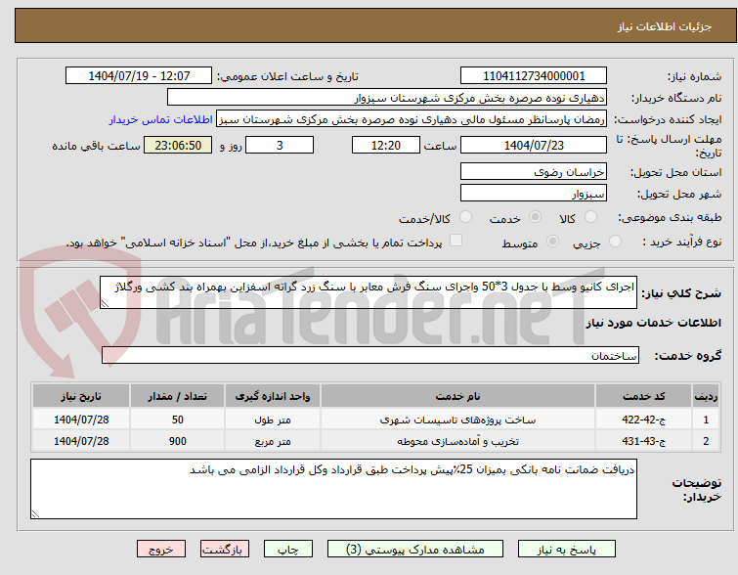Image resolution: width=738 pixels, height=575 pixels.
Task: Click the remaining time field 23:06:50
Action: (178, 145)
